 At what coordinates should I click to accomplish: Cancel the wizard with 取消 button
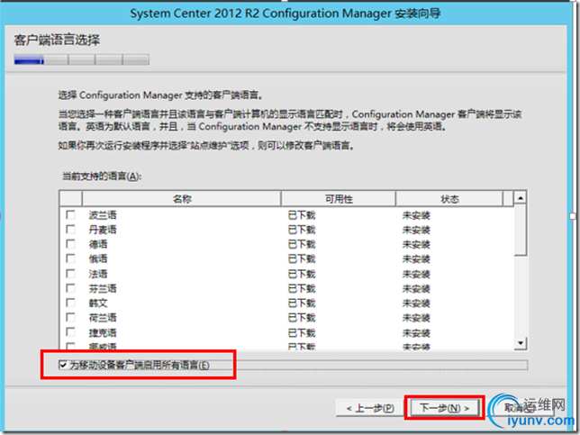tap(518, 408)
